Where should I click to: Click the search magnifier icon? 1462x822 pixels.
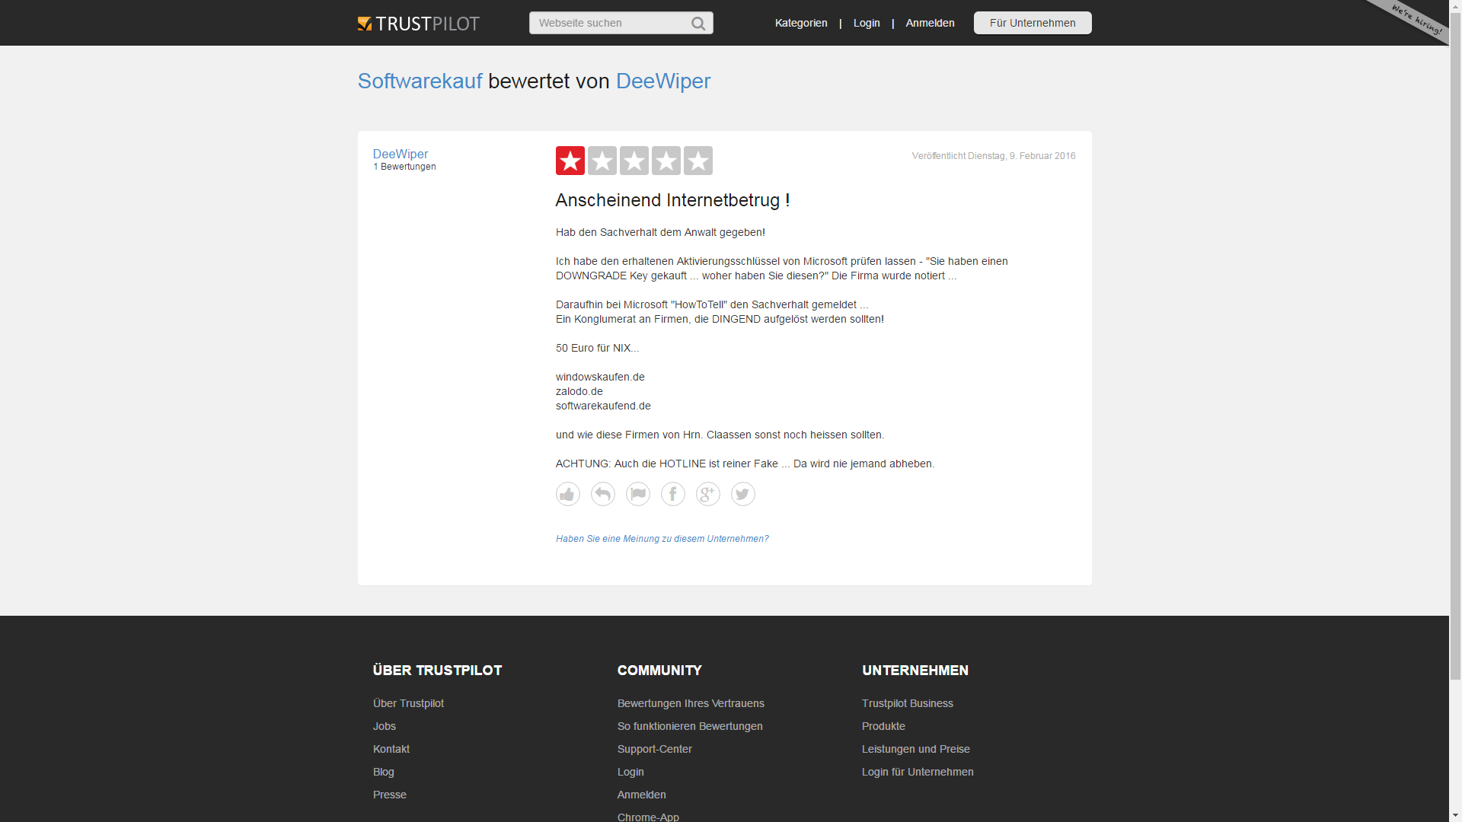[x=698, y=24]
